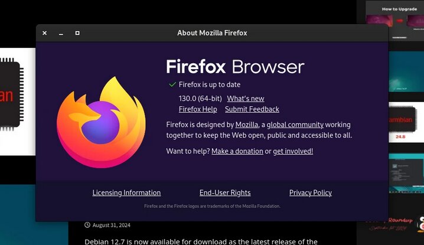Open the Submit Feedback link
424x245 pixels.
252,109
